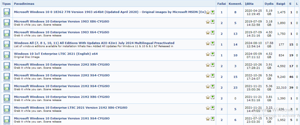Star the Windows 10 IoT Enterprise LTSC 2021 torrent
Screen dimensions: 300x125
208,54
